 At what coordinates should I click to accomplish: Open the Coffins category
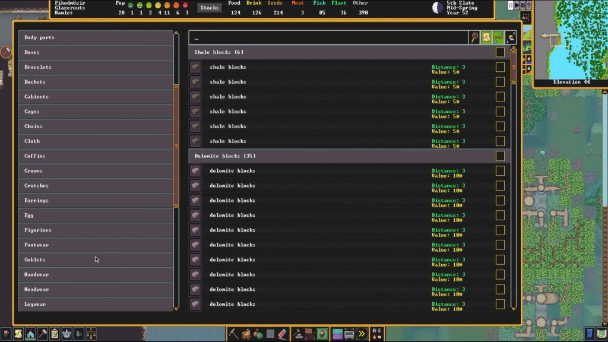pos(96,156)
